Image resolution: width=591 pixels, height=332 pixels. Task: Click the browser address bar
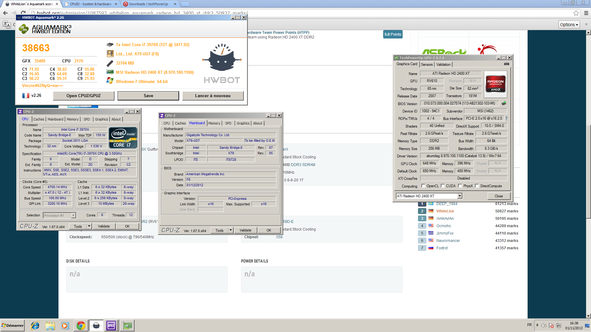(302, 13)
